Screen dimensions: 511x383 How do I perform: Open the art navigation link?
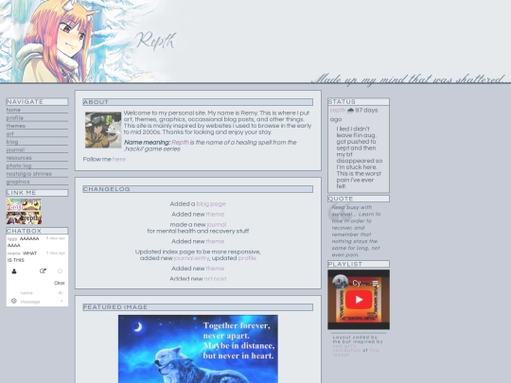(10, 134)
